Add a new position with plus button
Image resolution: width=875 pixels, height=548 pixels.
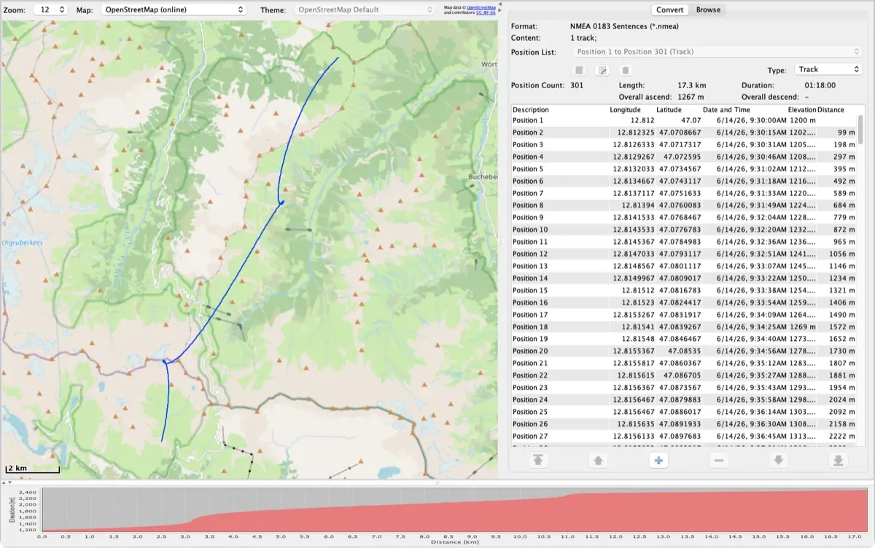click(x=658, y=461)
